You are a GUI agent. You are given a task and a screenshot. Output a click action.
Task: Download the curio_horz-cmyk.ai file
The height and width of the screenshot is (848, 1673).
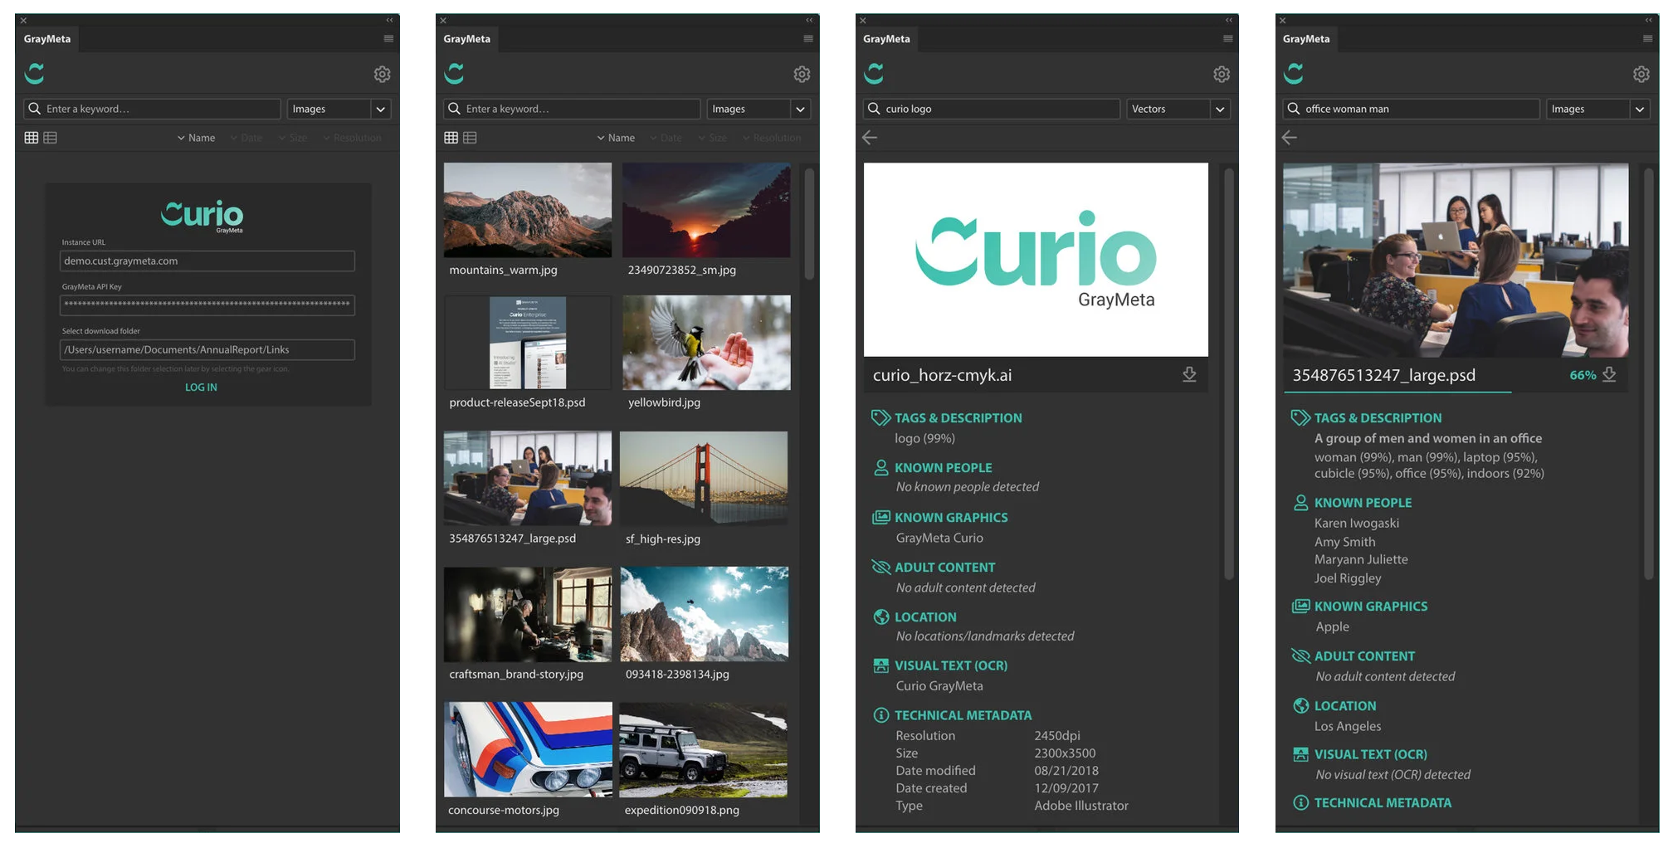coord(1189,375)
